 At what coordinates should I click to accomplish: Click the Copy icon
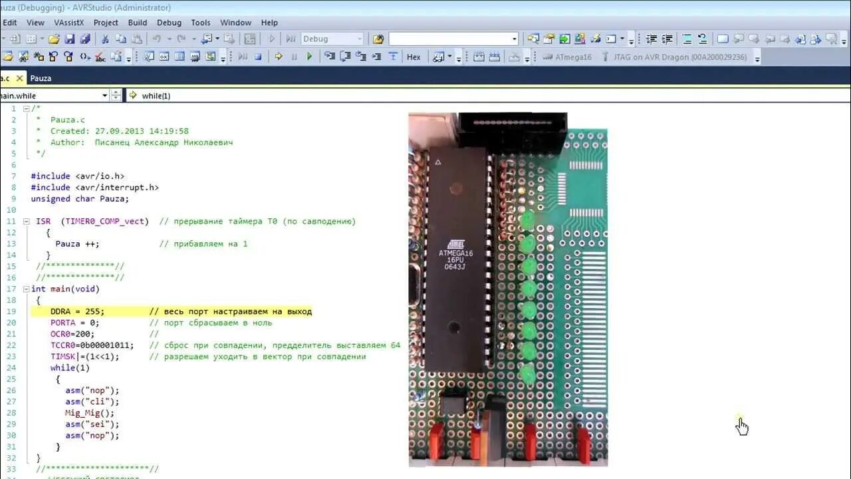click(120, 39)
